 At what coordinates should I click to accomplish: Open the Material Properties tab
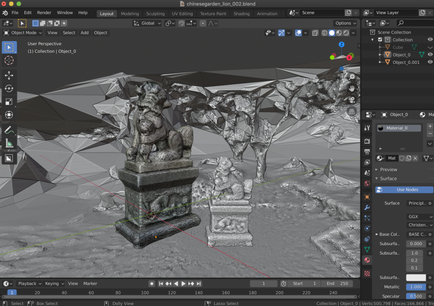tap(367, 260)
